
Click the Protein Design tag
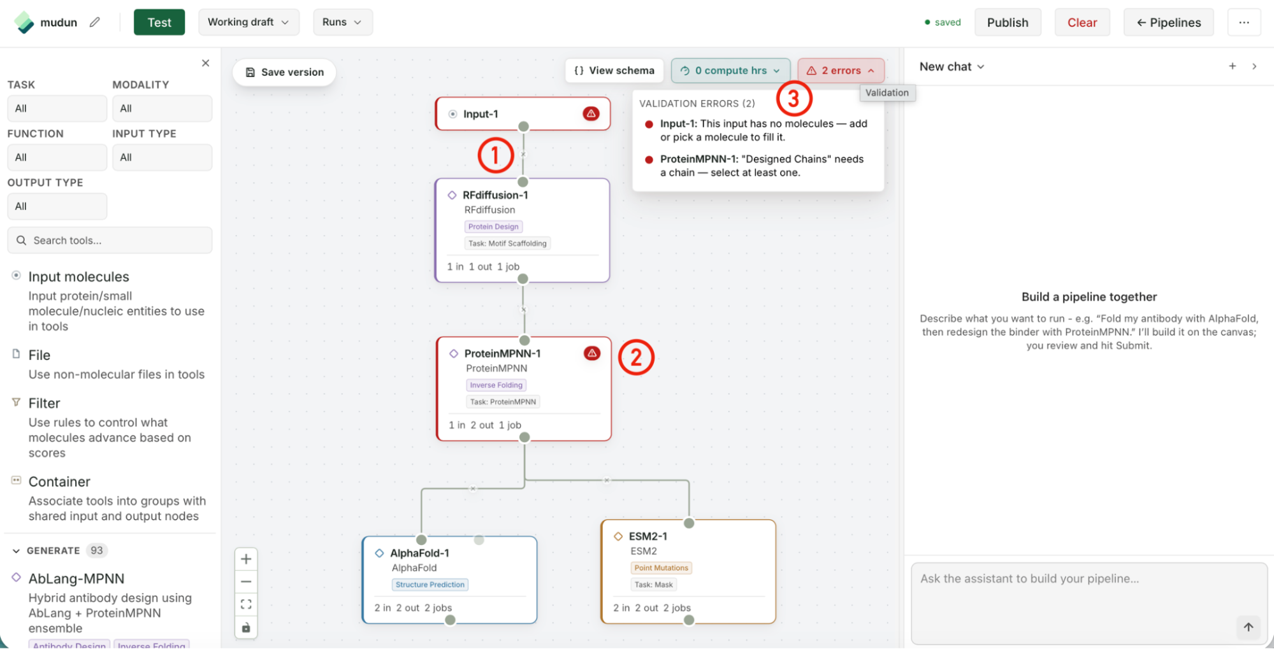point(493,227)
